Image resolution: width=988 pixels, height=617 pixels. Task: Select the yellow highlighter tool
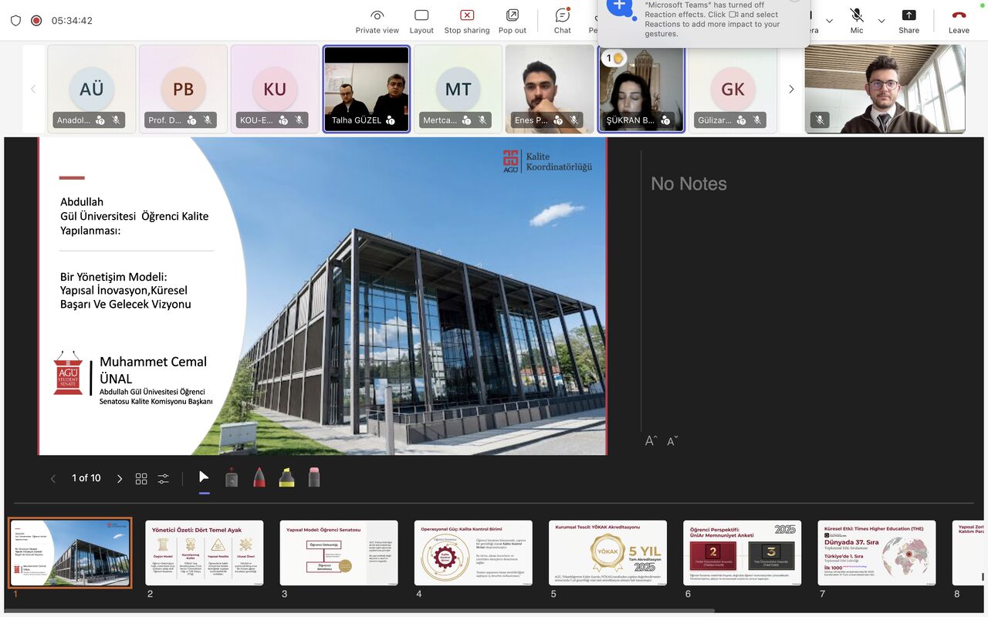tap(286, 478)
